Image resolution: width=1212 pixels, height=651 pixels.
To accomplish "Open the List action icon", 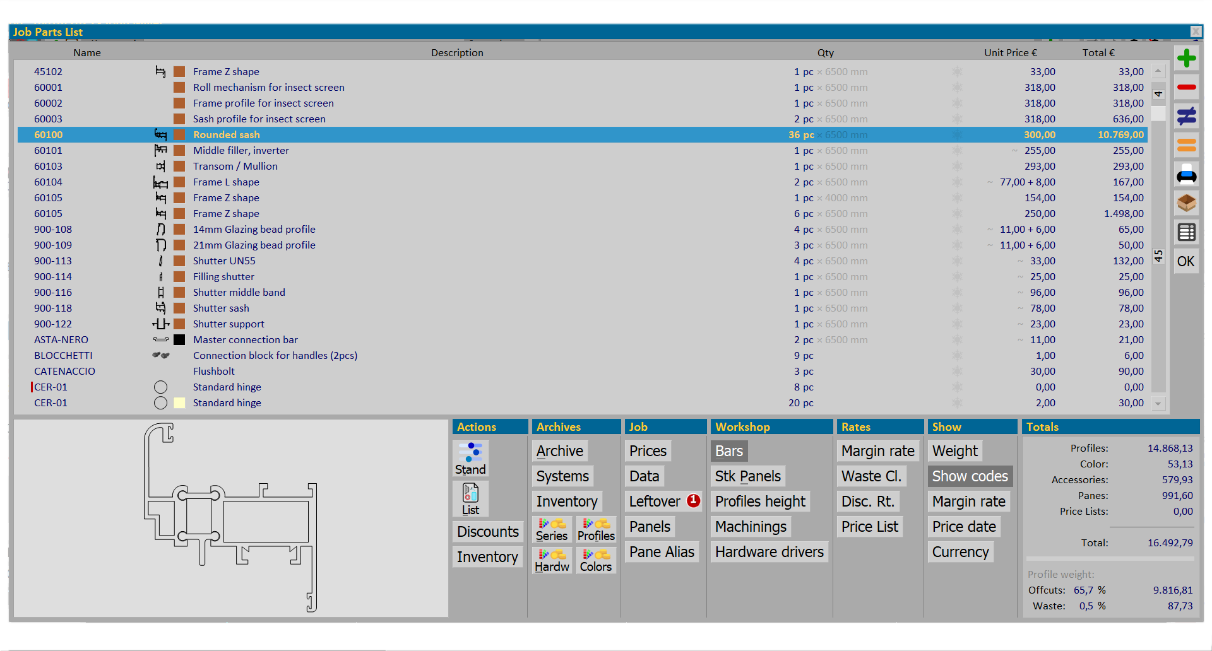I will (x=470, y=499).
